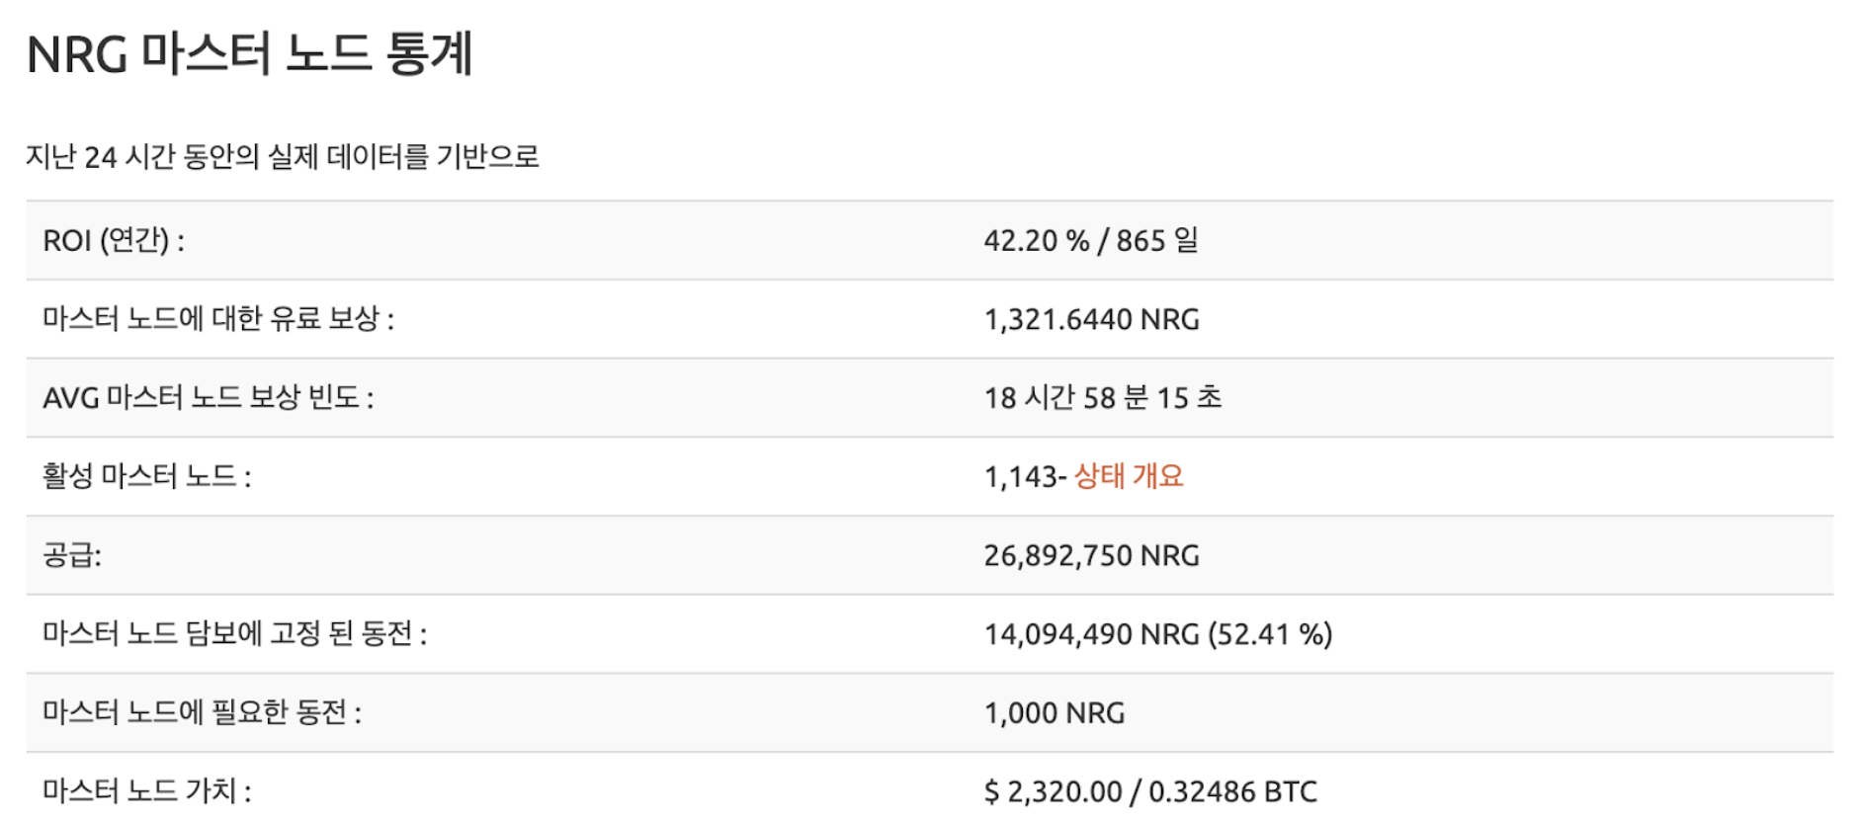This screenshot has height=822, width=1858.
Task: Open the 상태 개요 link
Action: 1129,477
